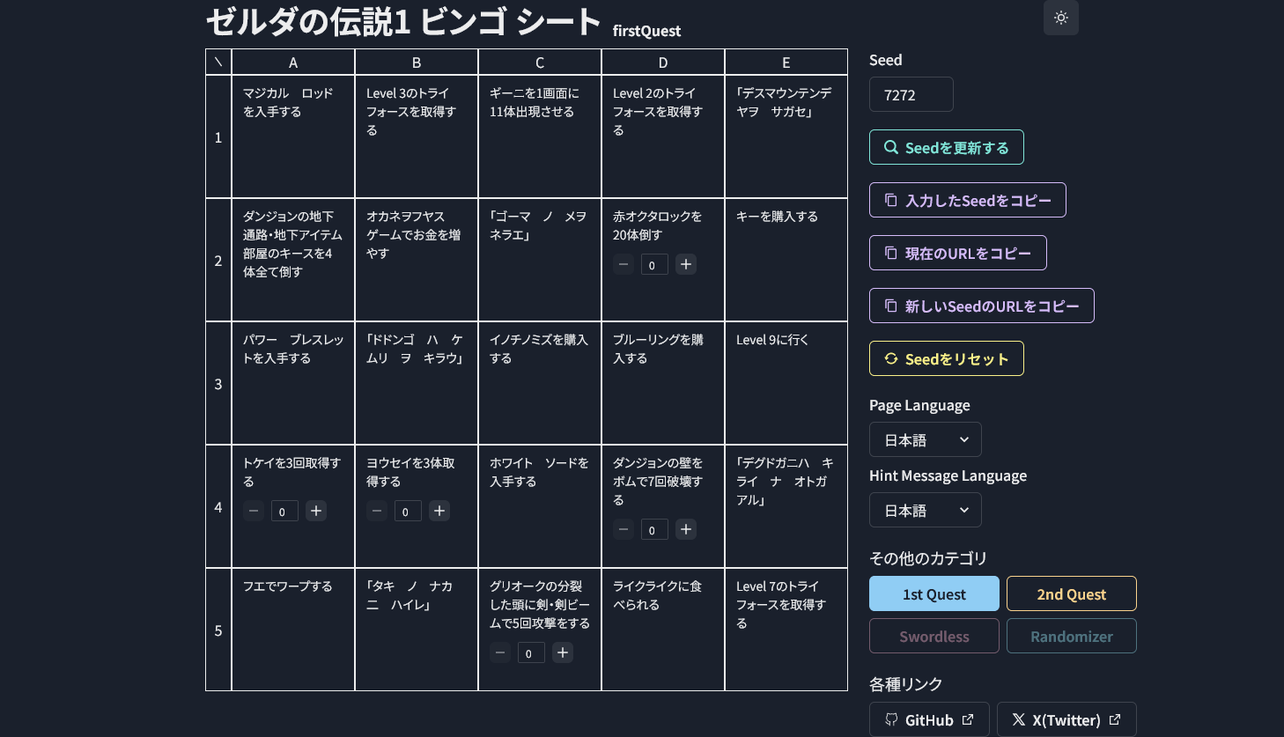Mark cell ギーニを1画面に11体出現させる
Image resolution: width=1284 pixels, height=737 pixels.
coord(540,136)
